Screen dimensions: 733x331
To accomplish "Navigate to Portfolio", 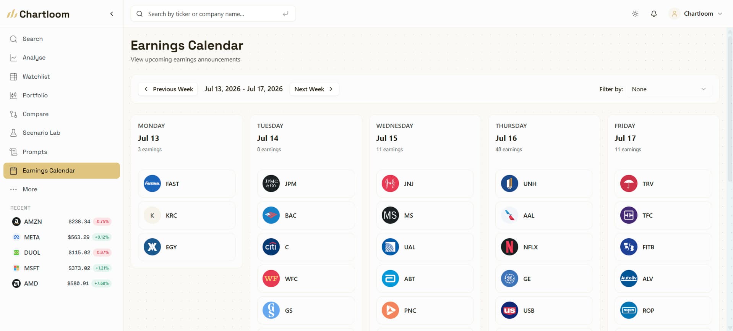I will 62,95.
